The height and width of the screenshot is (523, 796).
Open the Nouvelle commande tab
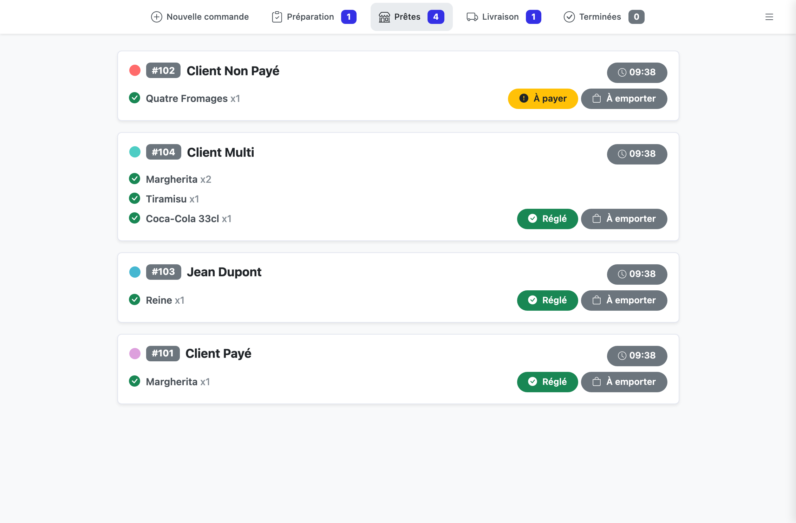(x=200, y=17)
